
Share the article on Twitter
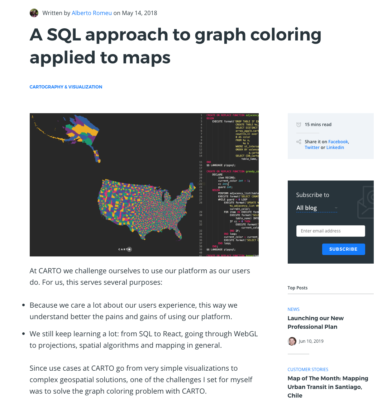(312, 147)
